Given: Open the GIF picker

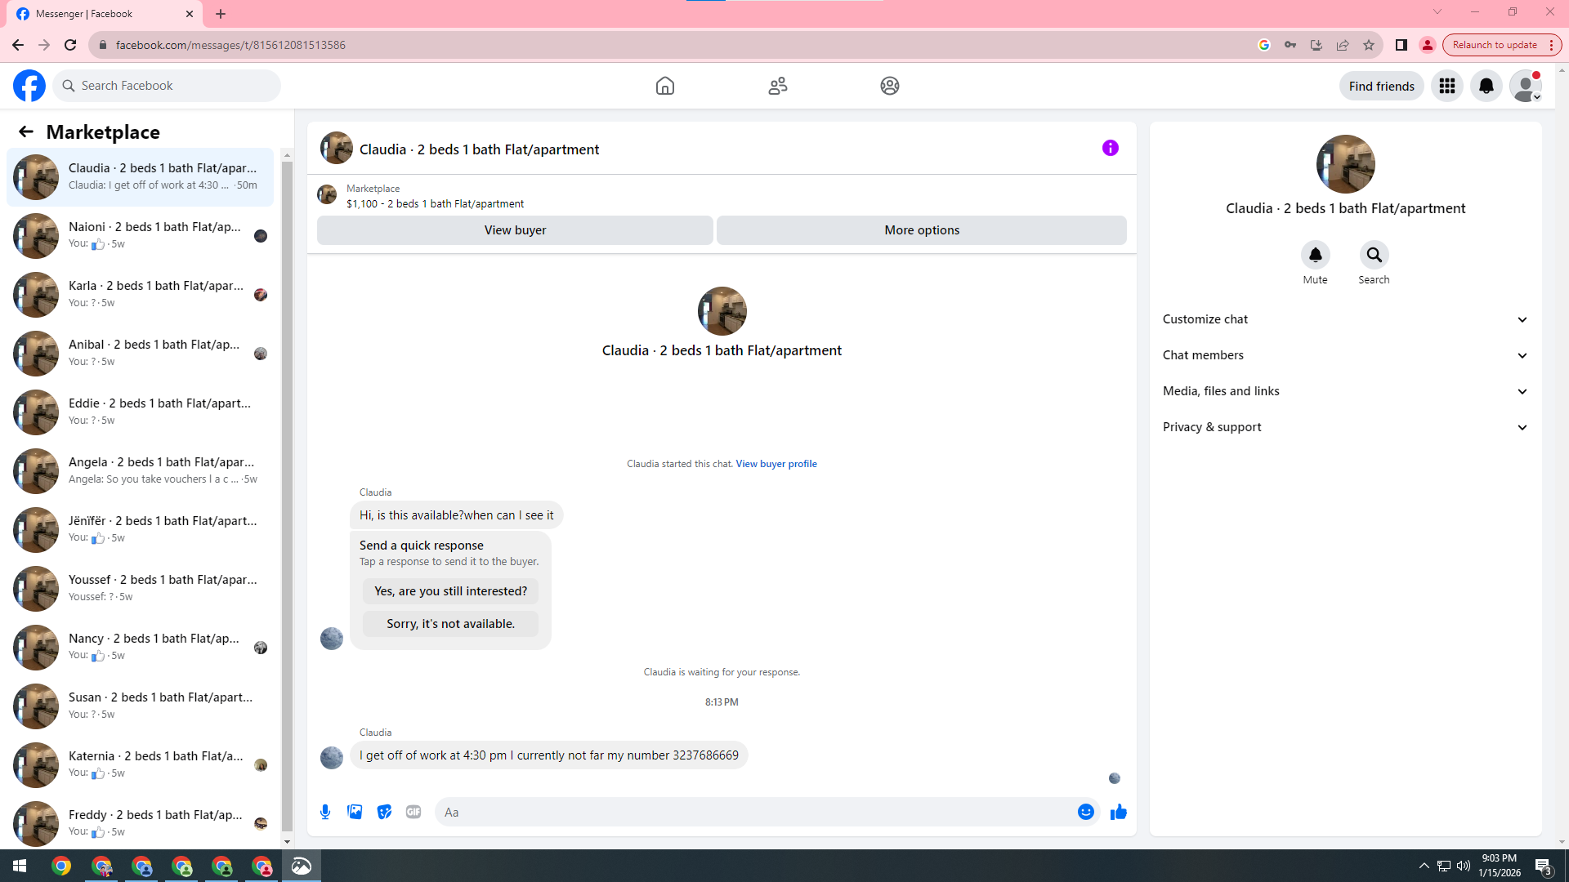Looking at the screenshot, I should click(x=413, y=812).
